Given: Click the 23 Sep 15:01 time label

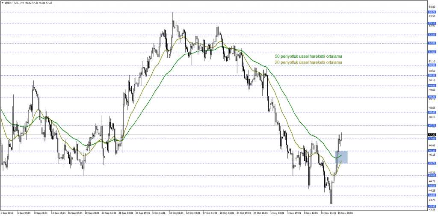Looking at the screenshot, I should (109, 213).
